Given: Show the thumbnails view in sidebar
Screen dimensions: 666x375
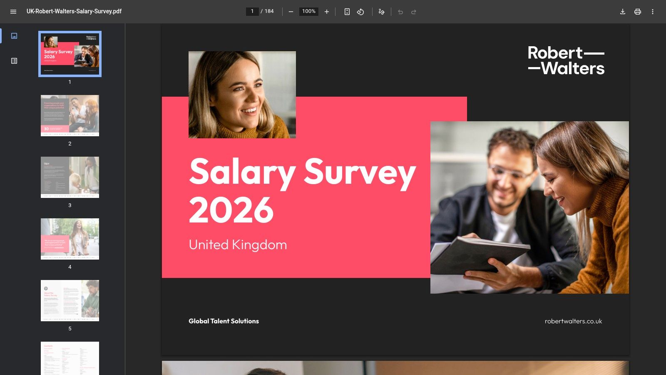Looking at the screenshot, I should 14,36.
